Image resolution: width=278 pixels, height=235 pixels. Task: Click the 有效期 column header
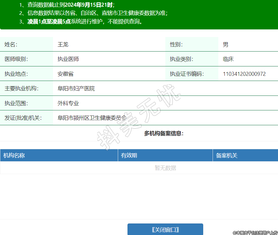pos(129,156)
